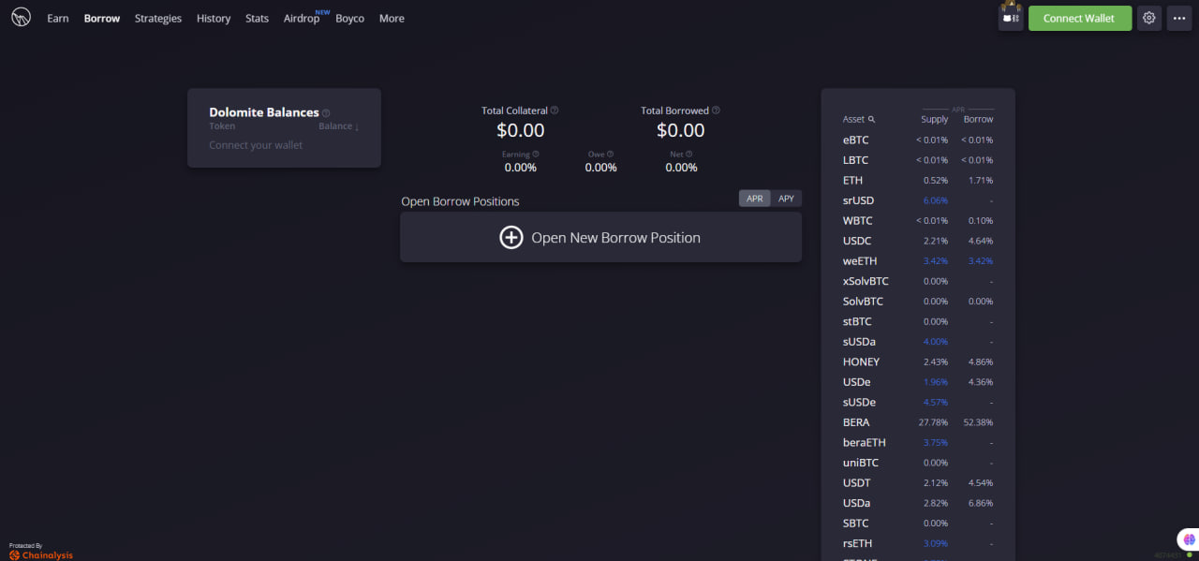Click the Dolomite logo icon
Viewport: 1199px width, 561px height.
click(21, 18)
